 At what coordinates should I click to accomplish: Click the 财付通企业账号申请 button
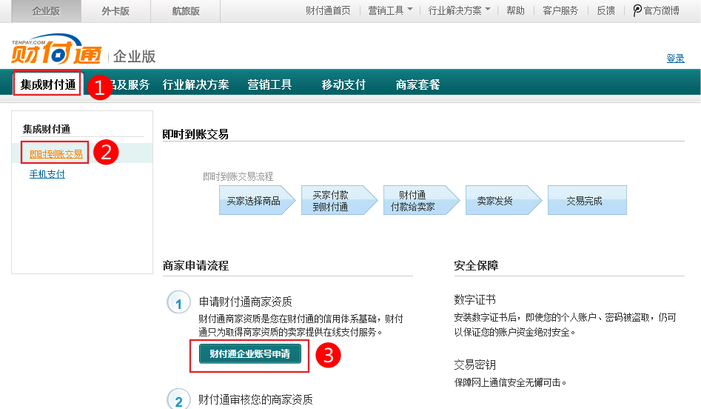point(249,354)
